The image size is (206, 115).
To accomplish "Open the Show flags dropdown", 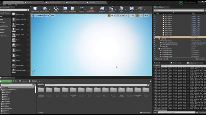I will tap(52, 15).
